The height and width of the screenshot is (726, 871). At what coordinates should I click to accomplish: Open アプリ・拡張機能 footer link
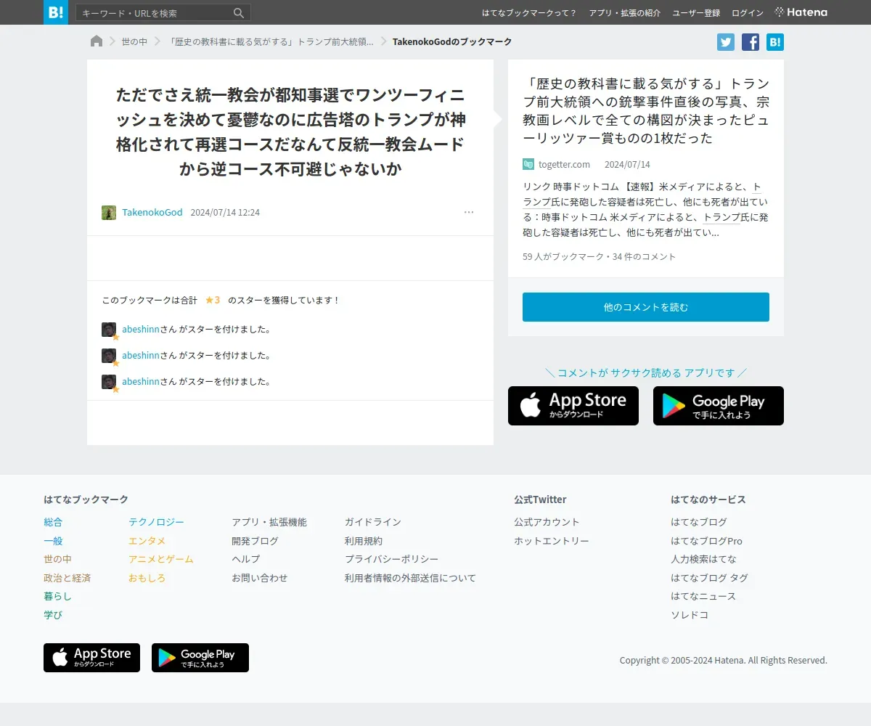(269, 522)
